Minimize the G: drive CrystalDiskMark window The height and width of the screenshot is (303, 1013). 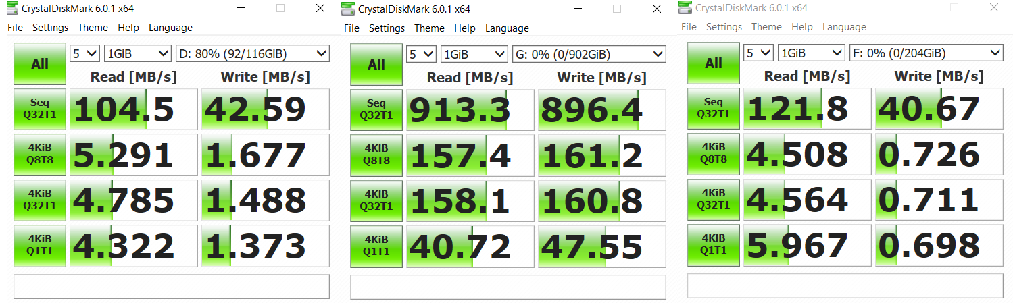coord(578,9)
